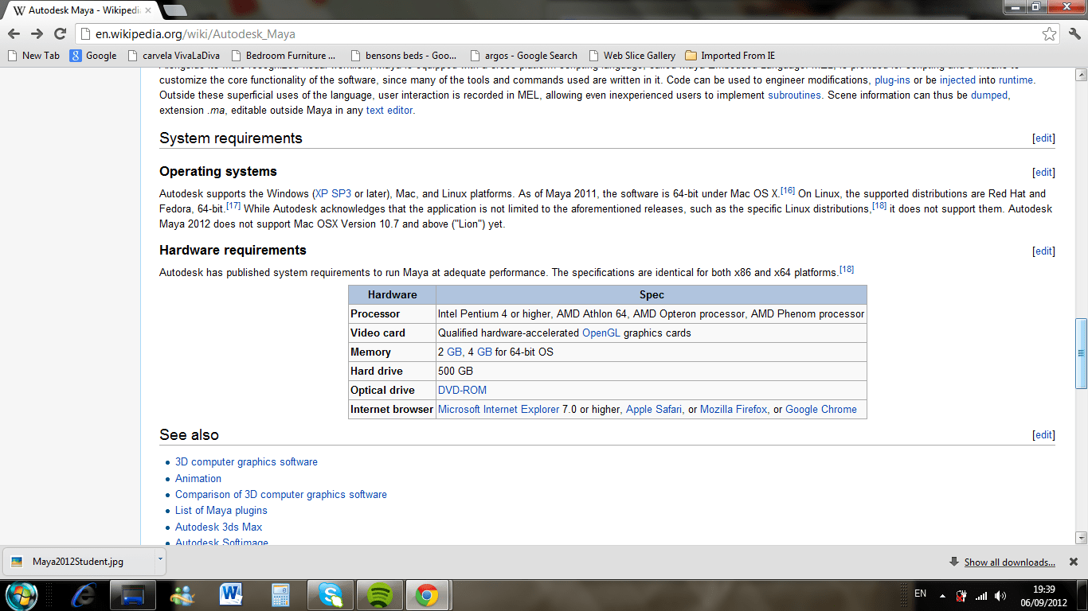The image size is (1088, 611).
Task: Click the page scroll-down arrow
Action: tap(1081, 538)
